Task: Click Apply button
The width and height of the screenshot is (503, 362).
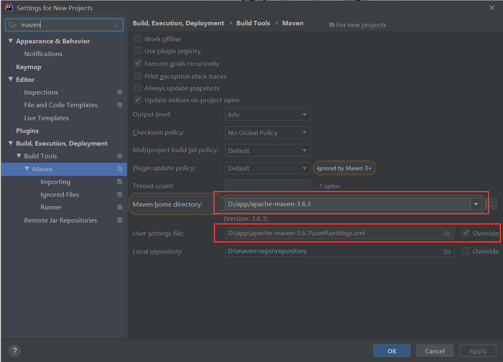Action: pos(478,351)
